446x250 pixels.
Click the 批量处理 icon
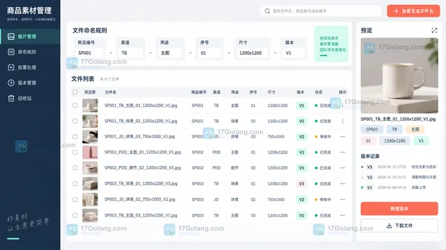tap(11, 67)
